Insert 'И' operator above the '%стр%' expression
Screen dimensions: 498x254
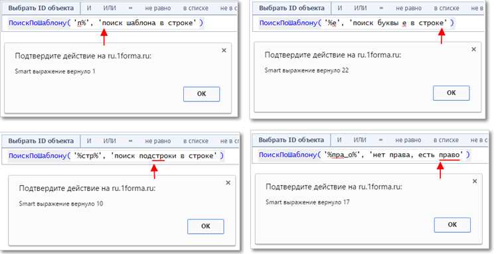coord(89,141)
